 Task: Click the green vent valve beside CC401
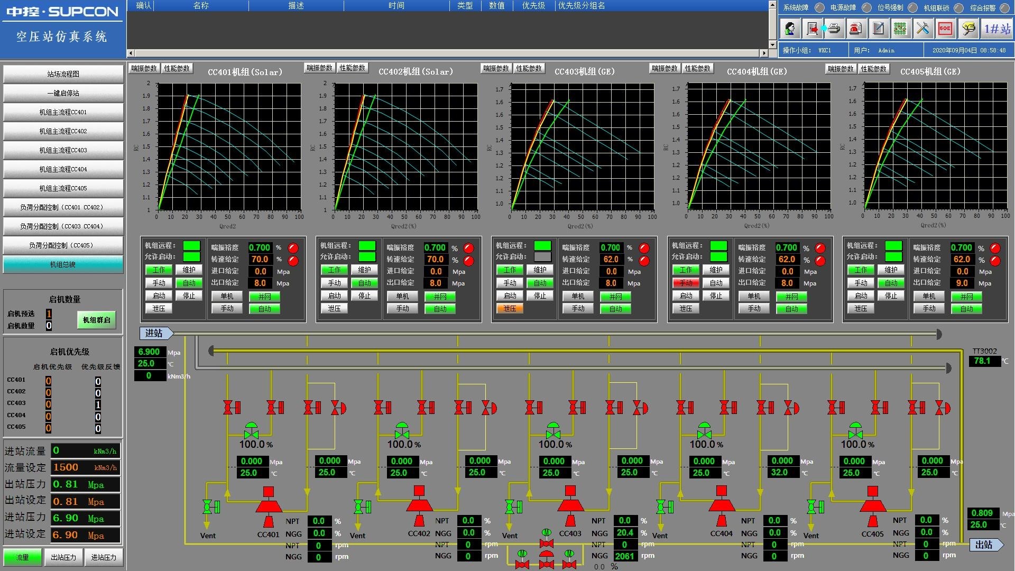211,507
